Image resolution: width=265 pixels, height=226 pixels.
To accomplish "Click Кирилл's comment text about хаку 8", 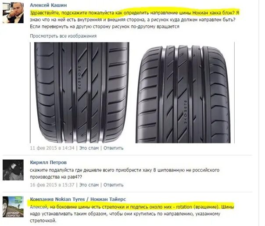I will (125, 173).
